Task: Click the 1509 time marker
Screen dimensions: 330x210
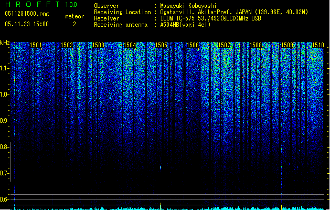Action: pyautogui.click(x=288, y=45)
